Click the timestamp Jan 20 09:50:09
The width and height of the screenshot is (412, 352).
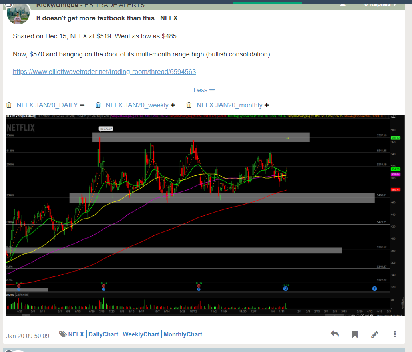coord(28,336)
